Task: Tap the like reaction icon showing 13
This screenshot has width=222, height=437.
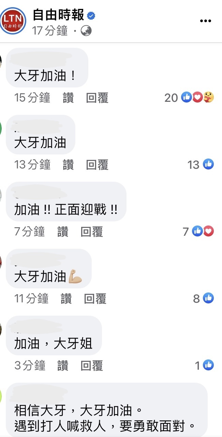Action: [x=208, y=164]
